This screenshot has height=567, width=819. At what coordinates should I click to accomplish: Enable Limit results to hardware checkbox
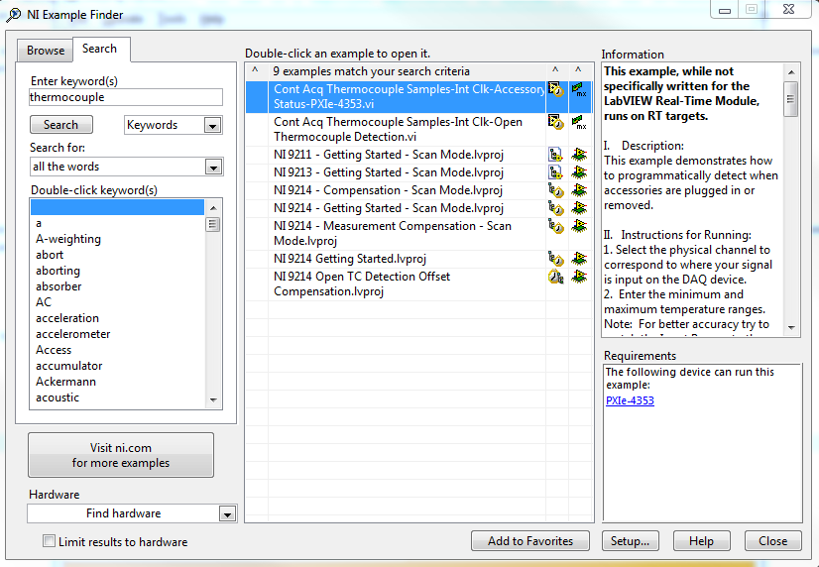tap(50, 541)
